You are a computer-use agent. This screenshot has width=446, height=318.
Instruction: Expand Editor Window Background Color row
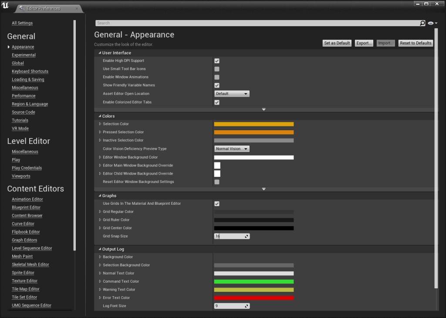click(100, 157)
